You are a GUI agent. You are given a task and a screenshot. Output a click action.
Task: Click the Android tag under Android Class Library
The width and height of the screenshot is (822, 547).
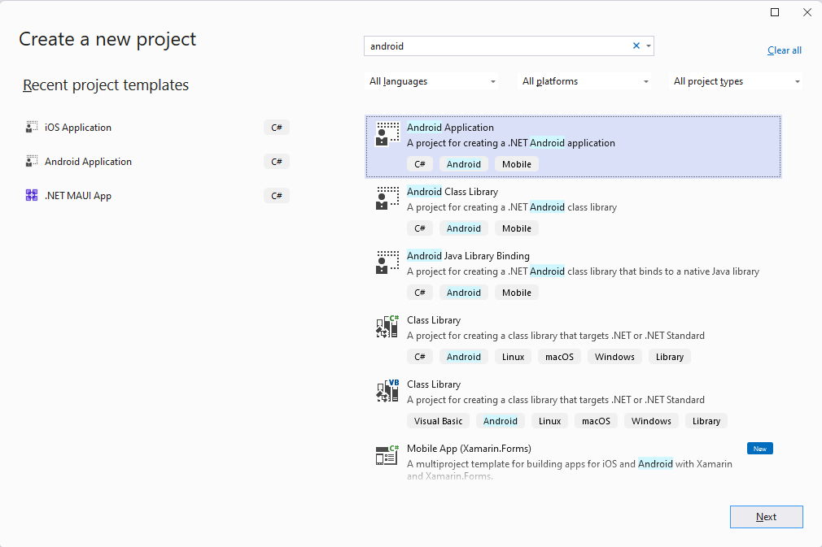pos(463,228)
